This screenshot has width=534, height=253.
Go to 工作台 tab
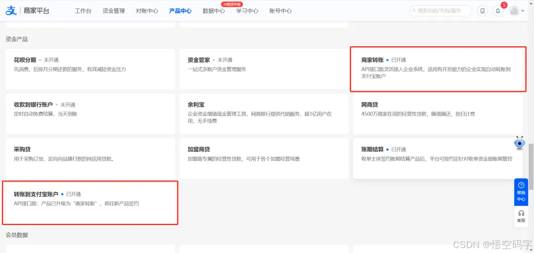(x=83, y=11)
